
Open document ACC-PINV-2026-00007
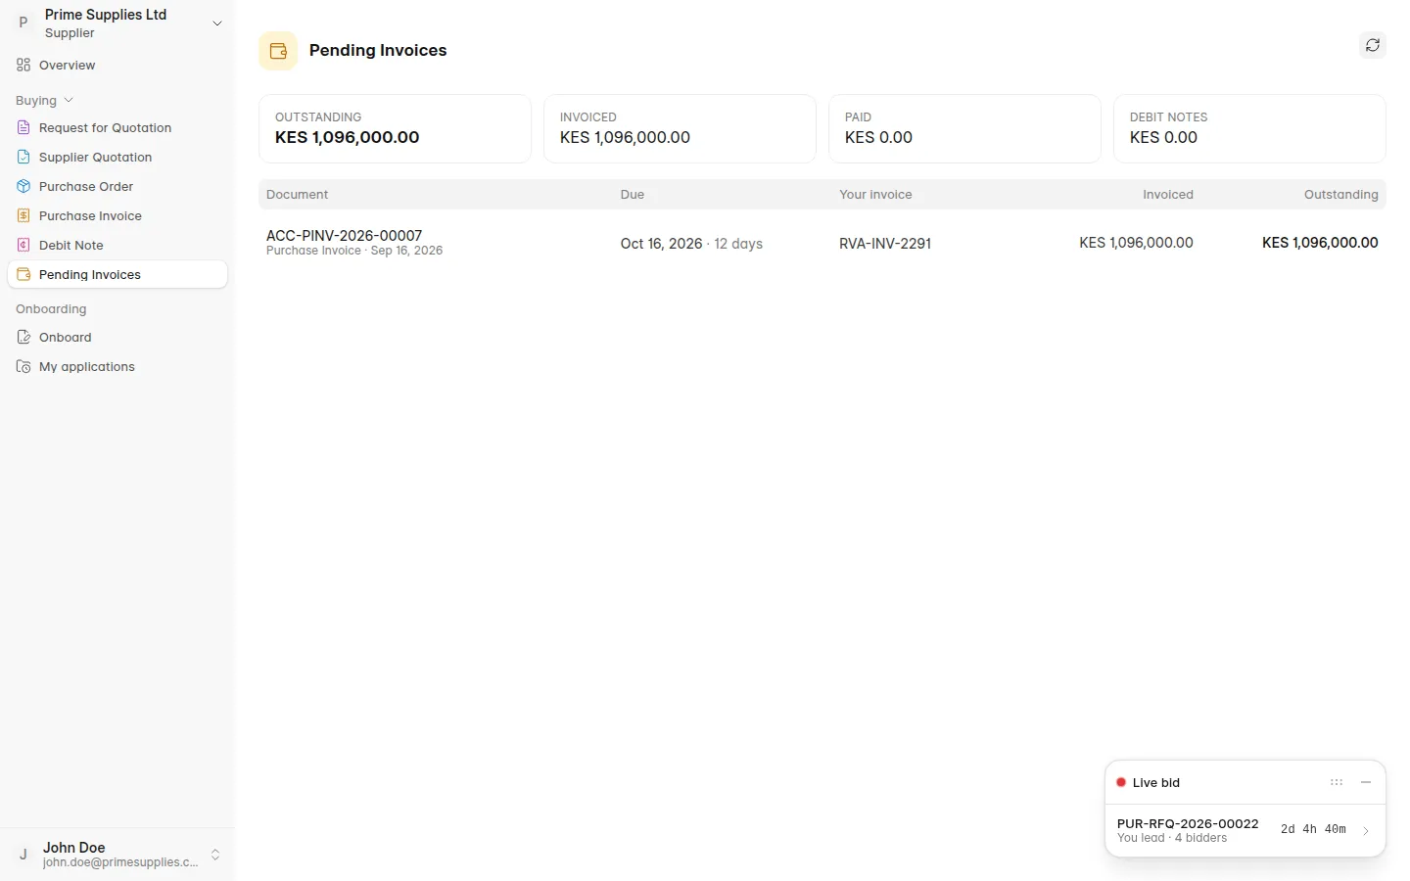point(344,235)
